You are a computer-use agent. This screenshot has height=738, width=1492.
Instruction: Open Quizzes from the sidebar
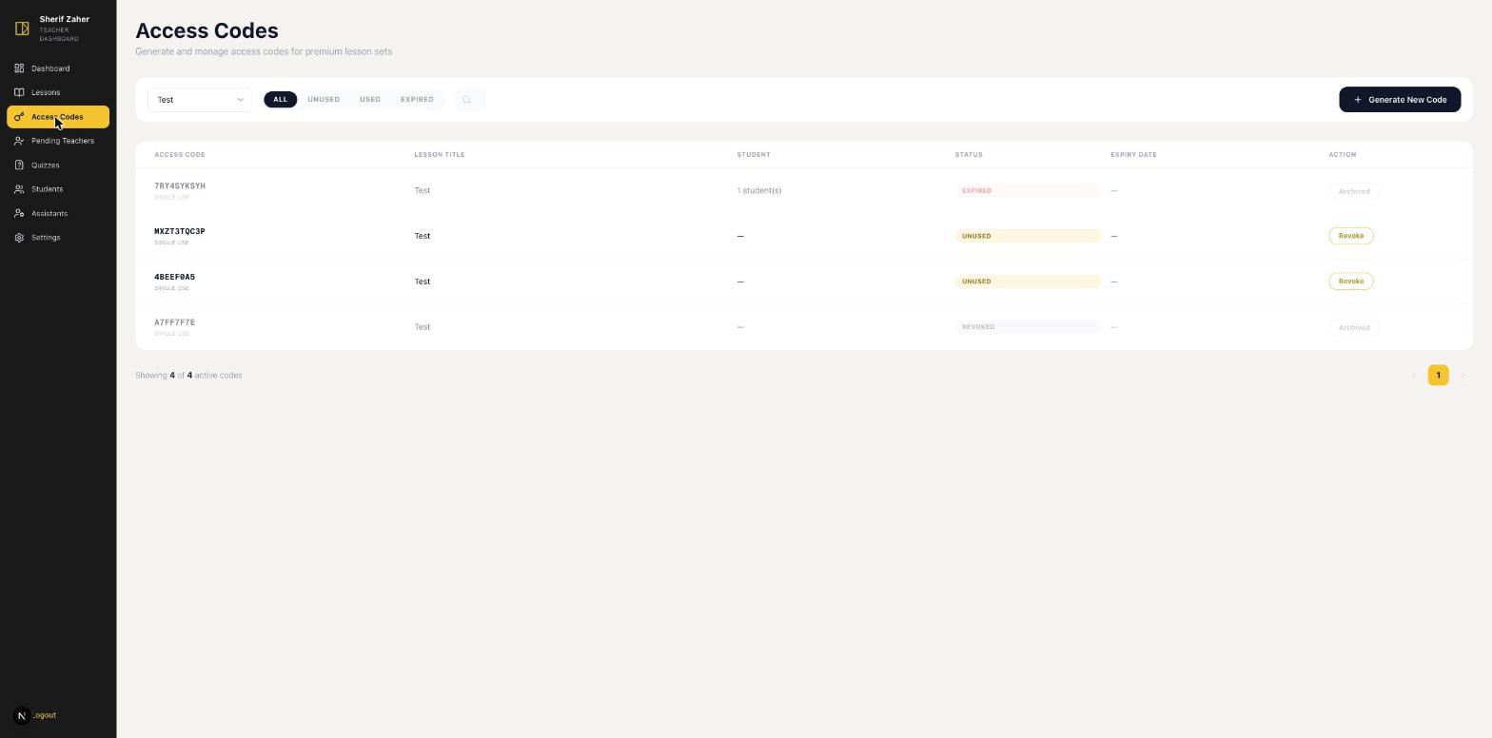click(58, 165)
